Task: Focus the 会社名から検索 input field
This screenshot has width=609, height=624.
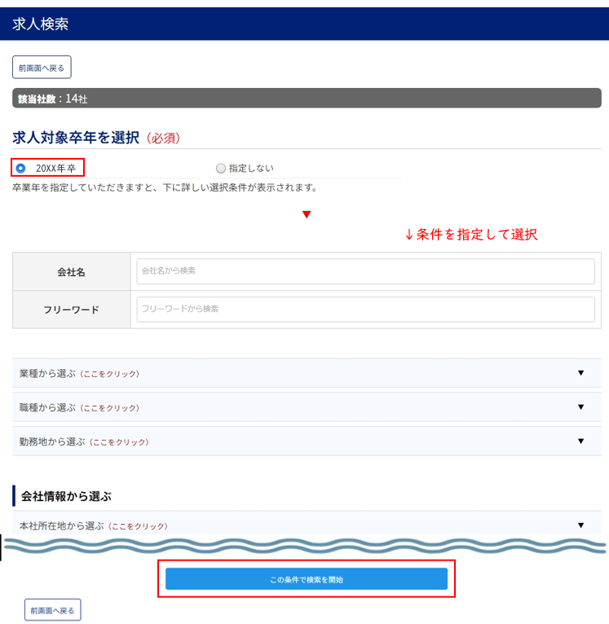Action: (365, 271)
